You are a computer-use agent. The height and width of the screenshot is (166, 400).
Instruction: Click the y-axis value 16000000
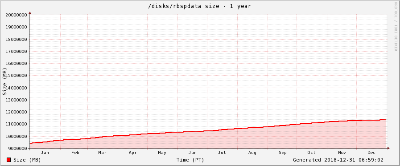(16, 63)
